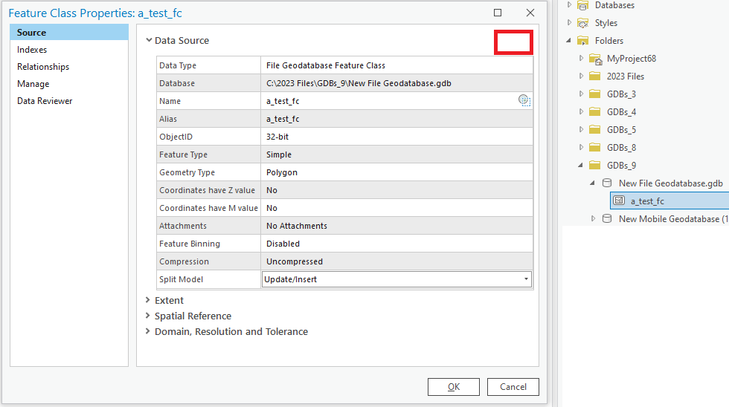Switch to the Indexes page

tap(32, 50)
